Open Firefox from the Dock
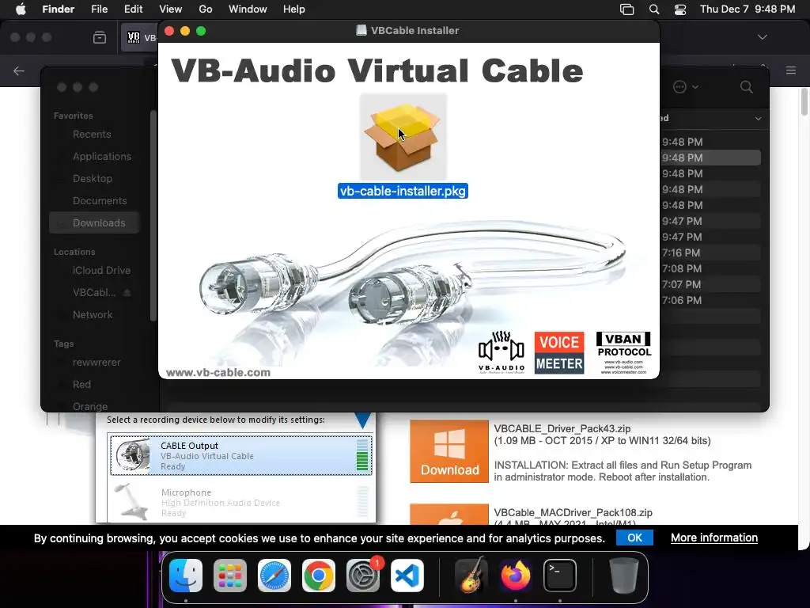This screenshot has height=608, width=810. point(516,576)
